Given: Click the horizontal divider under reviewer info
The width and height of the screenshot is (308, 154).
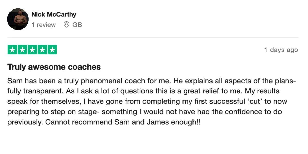Looking at the screenshot, I should pyautogui.click(x=153, y=37).
